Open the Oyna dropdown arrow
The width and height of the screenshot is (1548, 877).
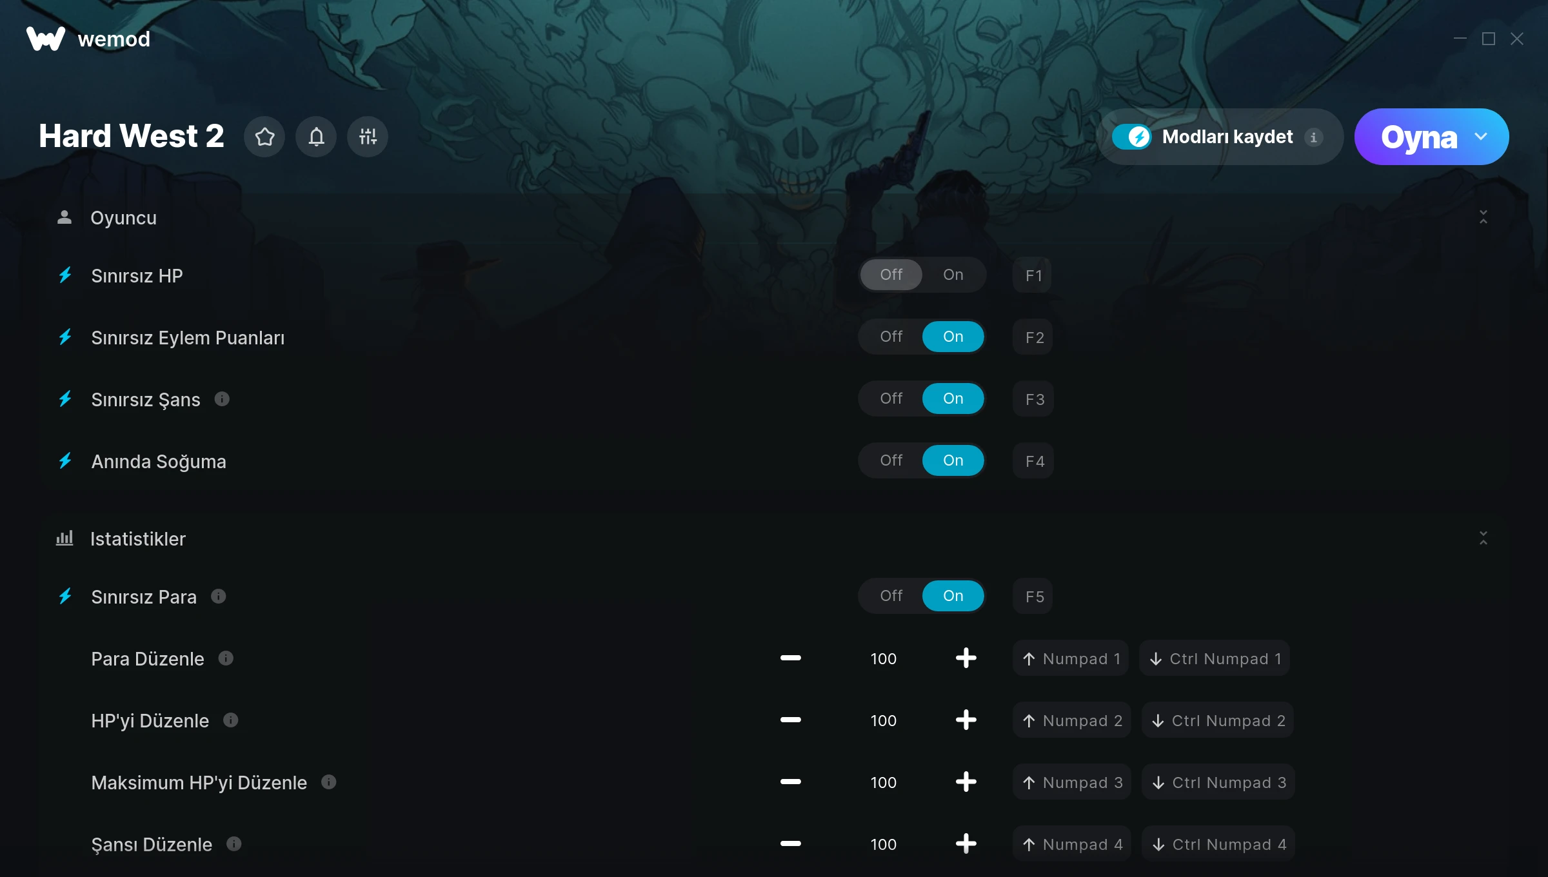tap(1481, 137)
